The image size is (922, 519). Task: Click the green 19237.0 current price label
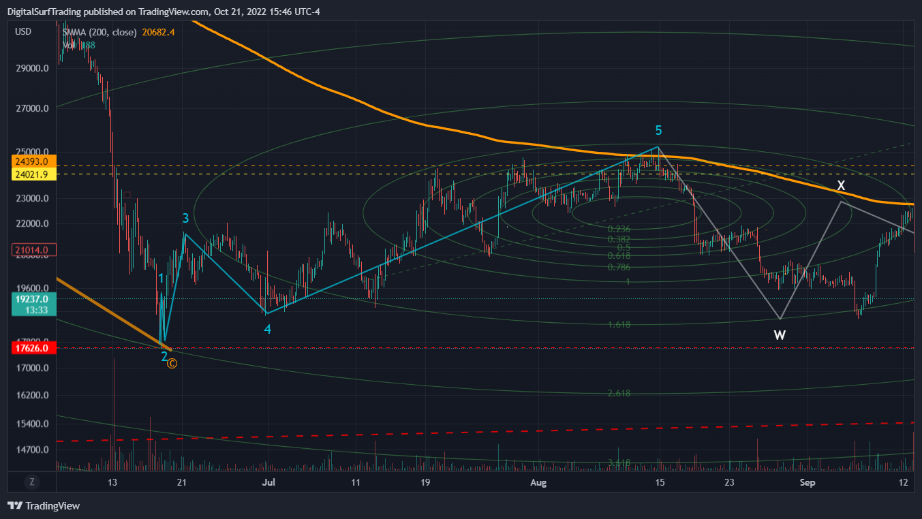click(x=32, y=298)
